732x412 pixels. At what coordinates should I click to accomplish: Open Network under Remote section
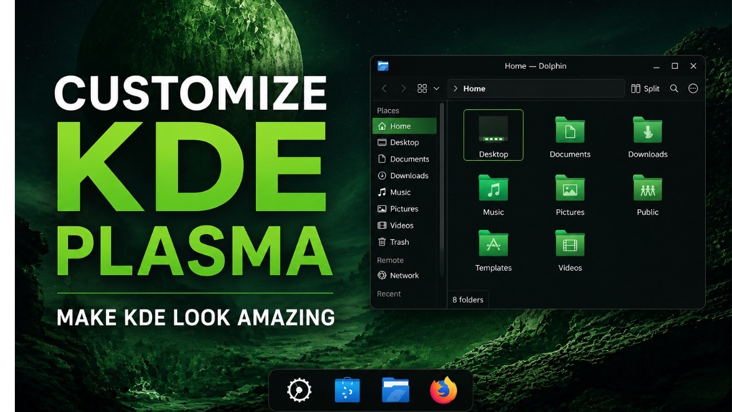pos(404,275)
